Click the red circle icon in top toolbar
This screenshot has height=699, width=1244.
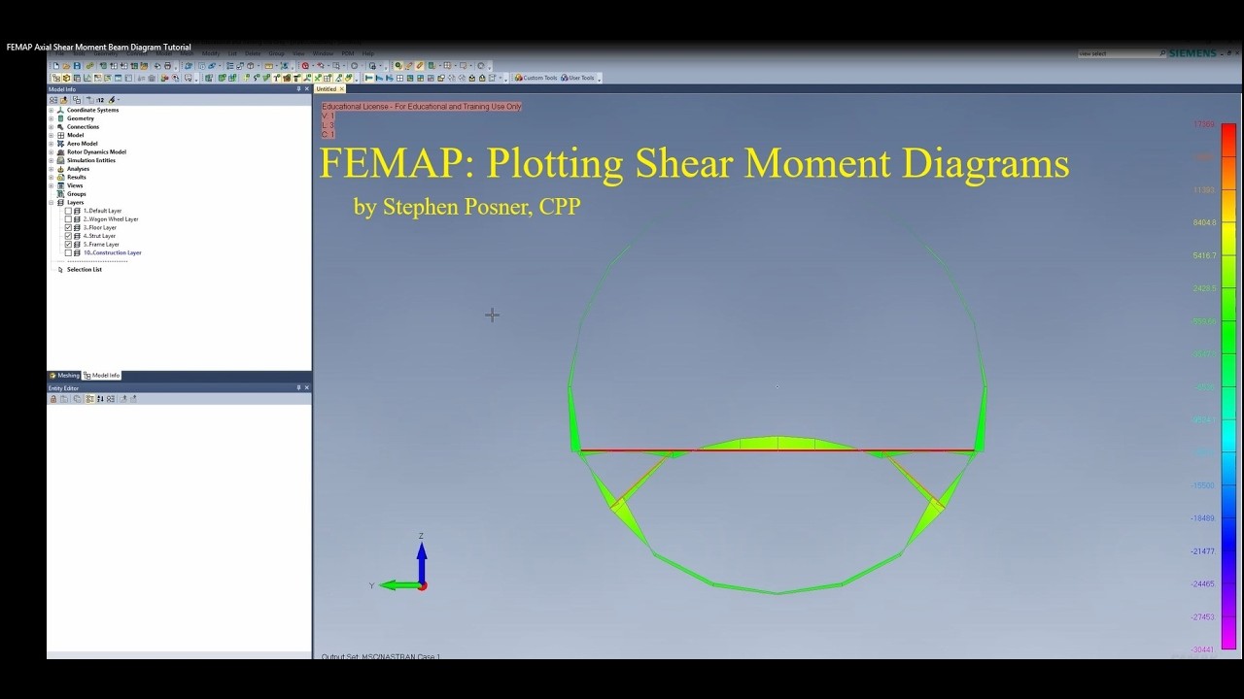pos(305,65)
